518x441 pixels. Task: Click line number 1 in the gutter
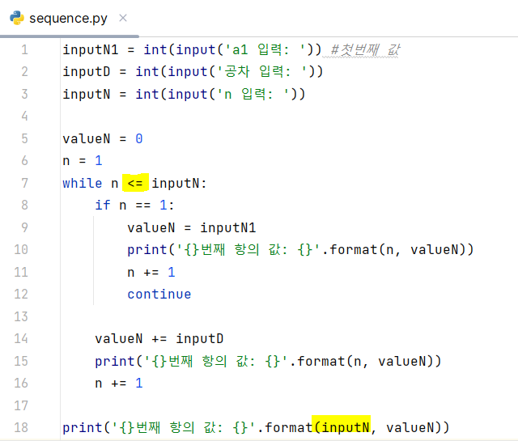coord(24,50)
